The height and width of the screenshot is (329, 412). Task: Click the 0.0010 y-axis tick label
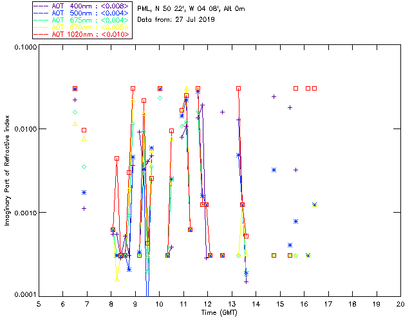(x=26, y=213)
